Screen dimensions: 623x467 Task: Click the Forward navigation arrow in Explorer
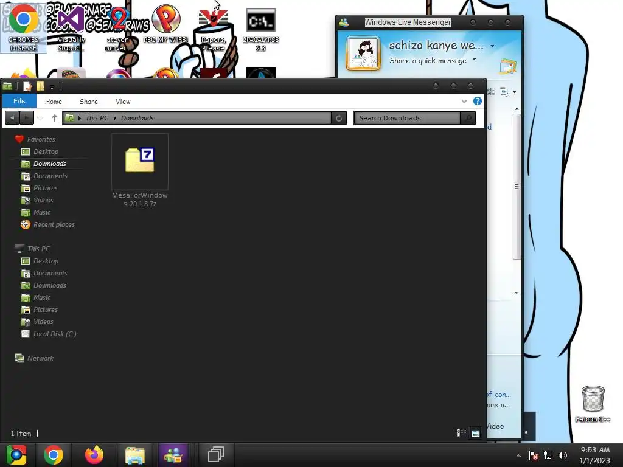tap(27, 118)
